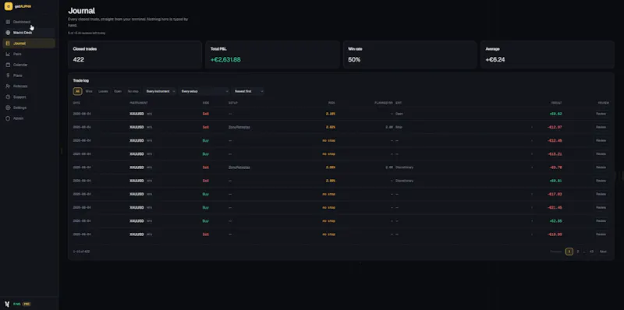Click the Journal page title
This screenshot has width=624, height=310.
click(82, 11)
